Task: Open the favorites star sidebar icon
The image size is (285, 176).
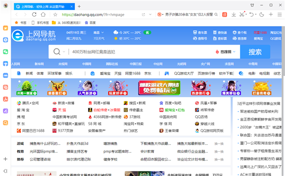Action: [5, 28]
